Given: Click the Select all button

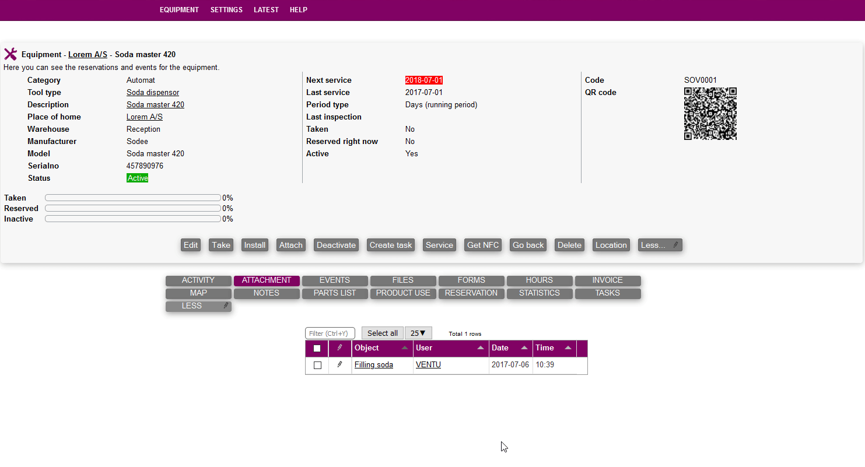Looking at the screenshot, I should point(382,333).
